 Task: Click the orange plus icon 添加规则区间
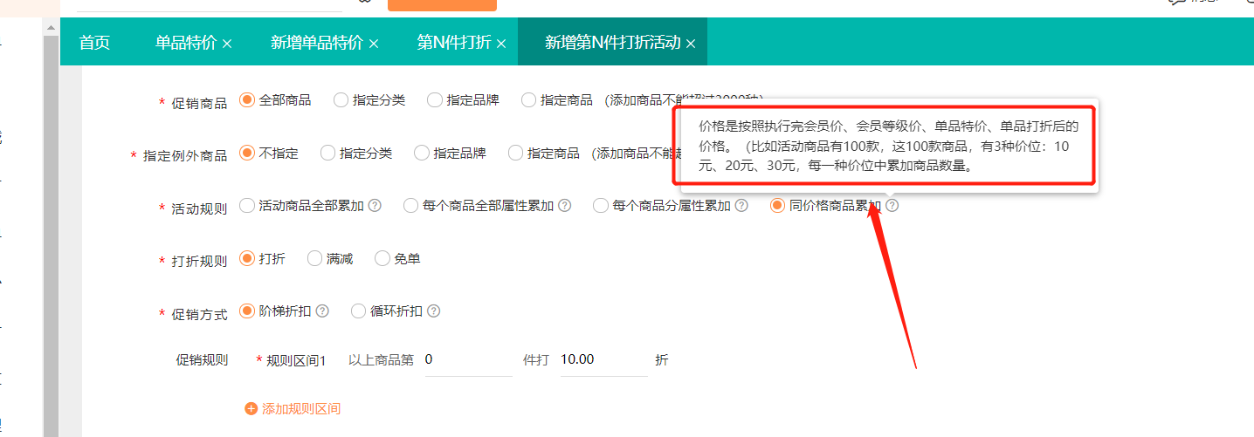251,408
